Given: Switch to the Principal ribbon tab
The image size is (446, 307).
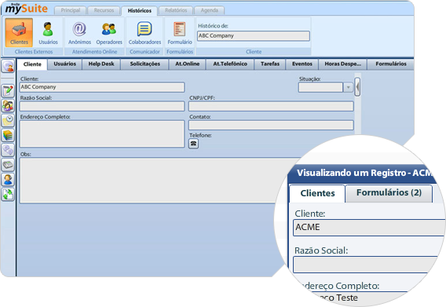Looking at the screenshot, I should [x=70, y=10].
